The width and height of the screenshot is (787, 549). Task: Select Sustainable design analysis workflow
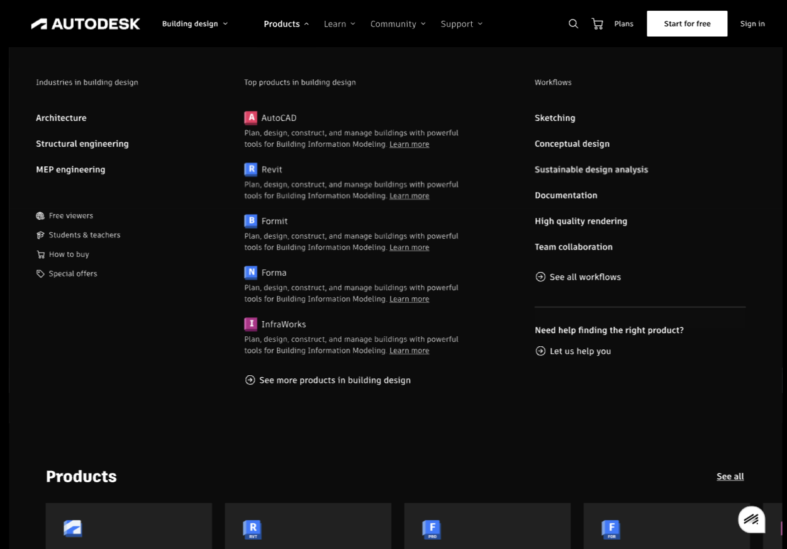click(x=591, y=170)
